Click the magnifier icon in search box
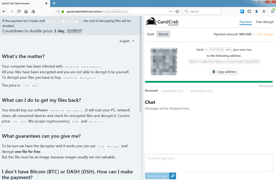 (186, 12)
